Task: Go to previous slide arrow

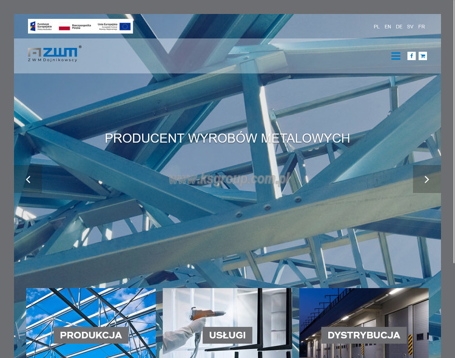Action: coord(28,180)
